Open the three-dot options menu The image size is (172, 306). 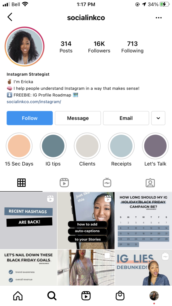coord(159,18)
